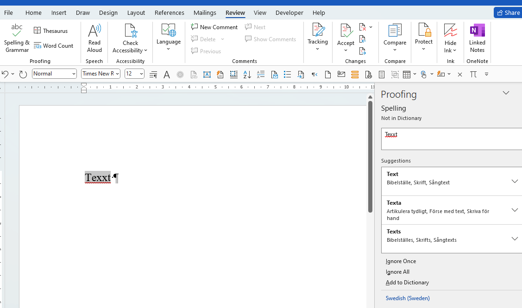Redo the last action
This screenshot has width=522, height=308.
tap(23, 74)
